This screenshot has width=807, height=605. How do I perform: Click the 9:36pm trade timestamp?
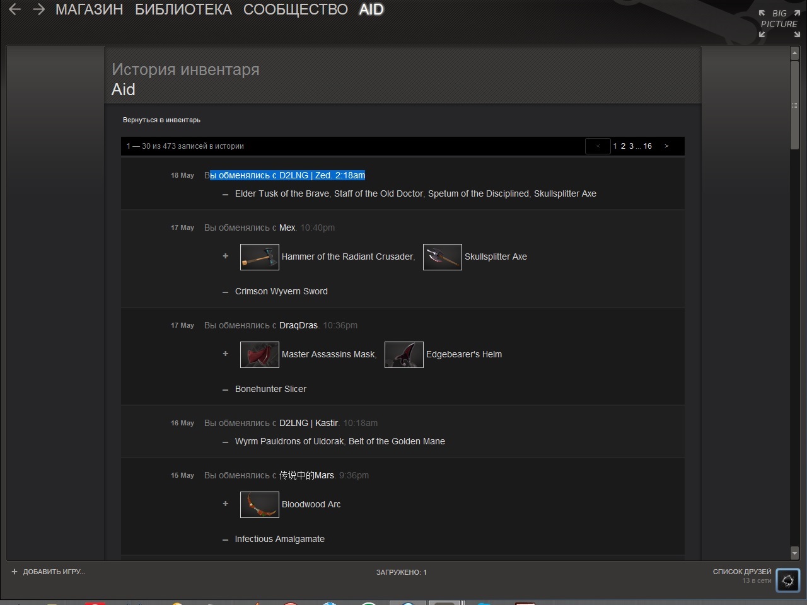point(354,475)
